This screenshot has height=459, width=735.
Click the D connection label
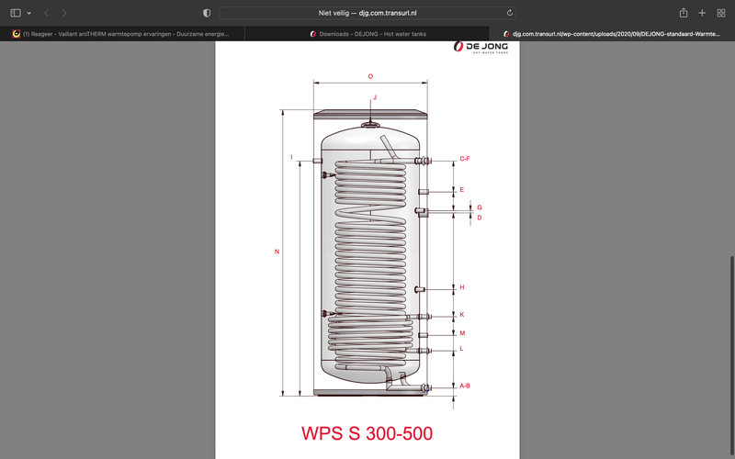(x=480, y=218)
